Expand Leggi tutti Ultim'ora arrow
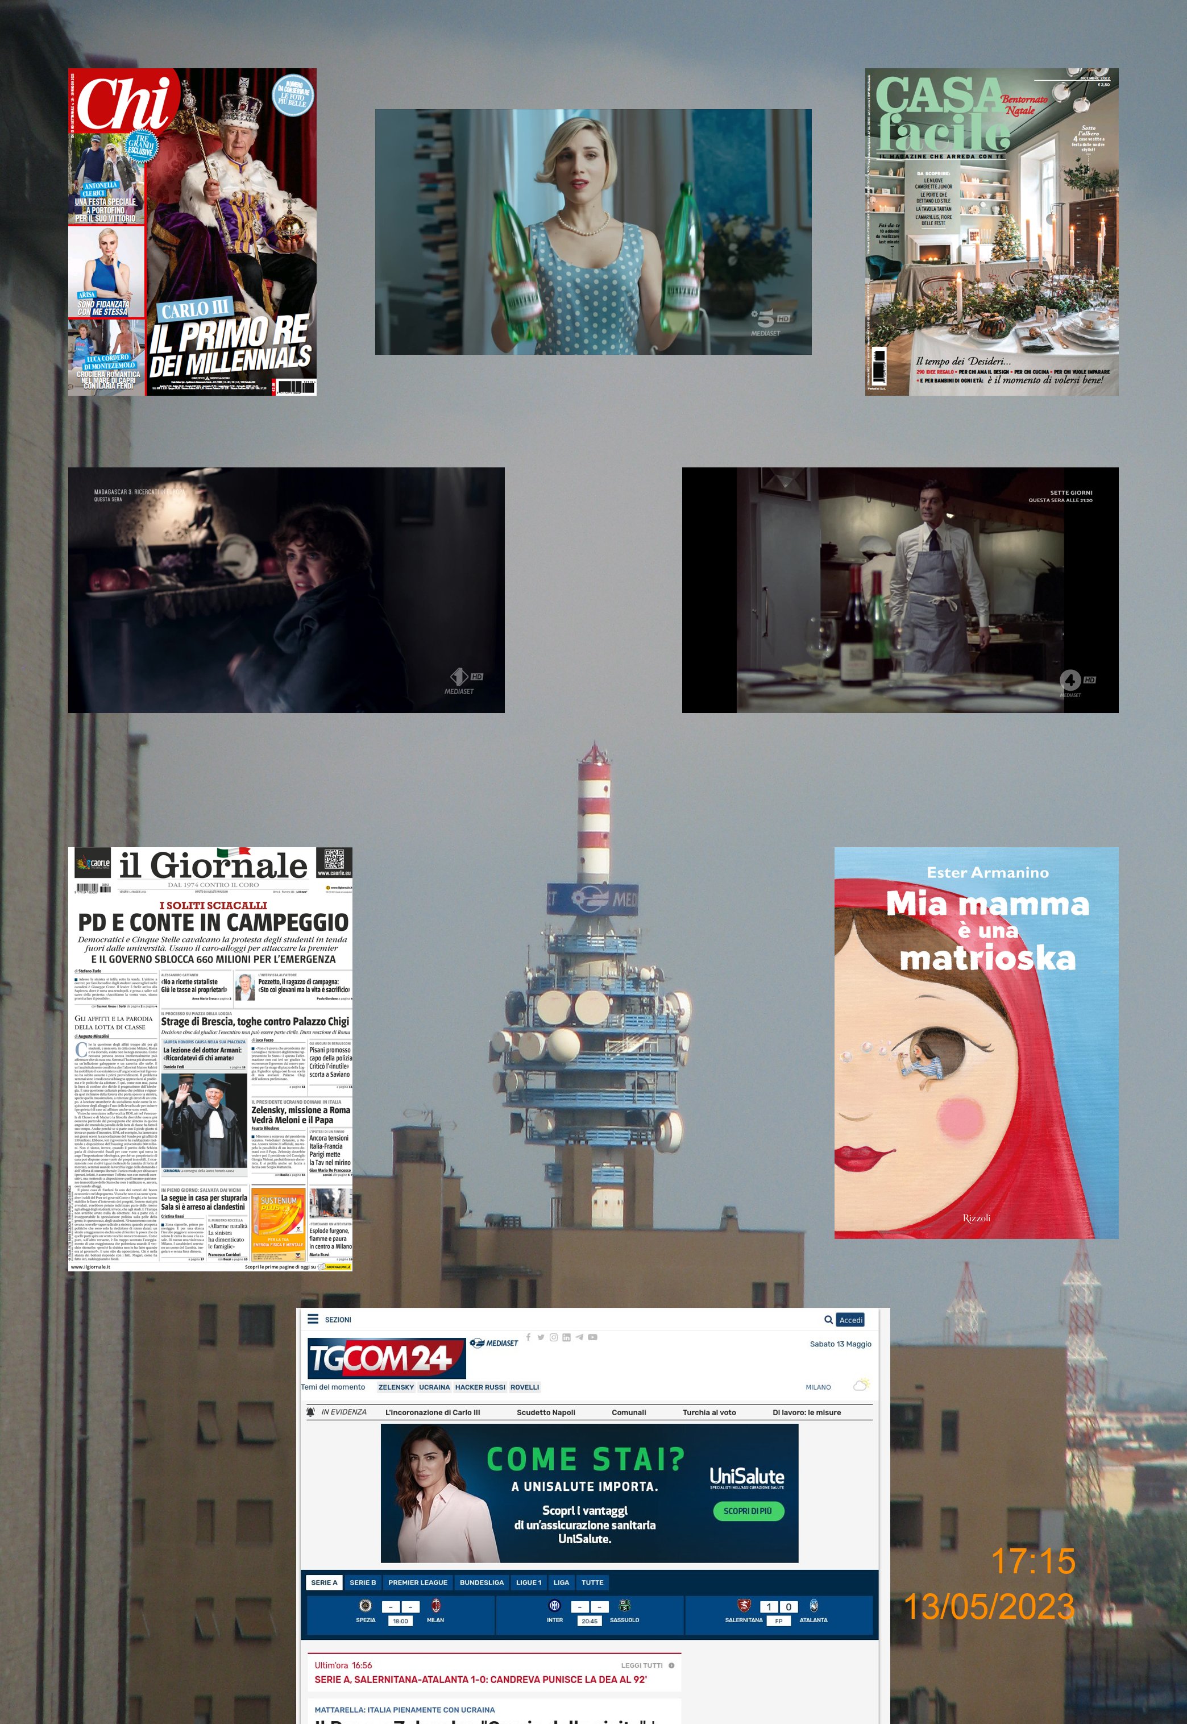 (671, 1665)
